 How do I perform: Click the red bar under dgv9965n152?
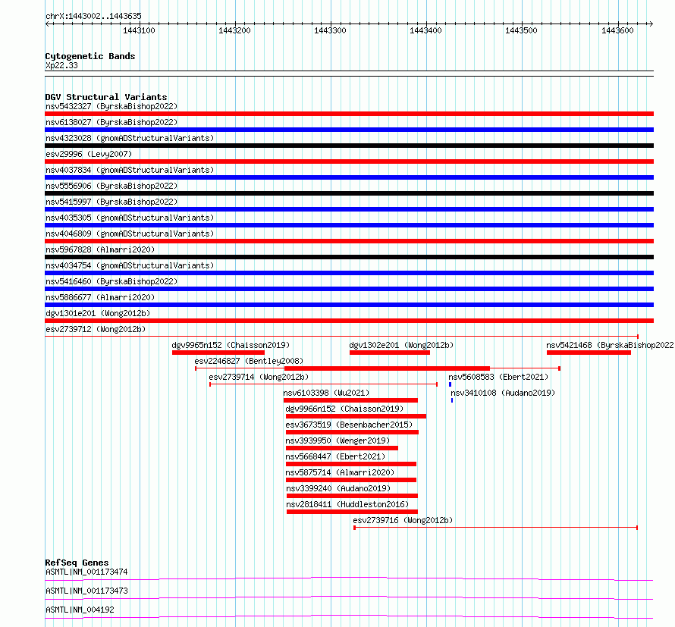pos(218,353)
